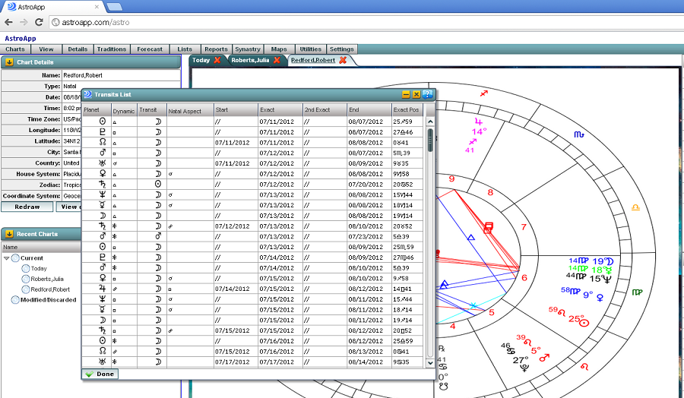Collapse the Chart Details panel arrow icon

click(x=9, y=62)
